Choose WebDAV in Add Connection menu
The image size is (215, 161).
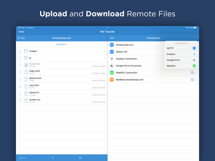coord(181,66)
